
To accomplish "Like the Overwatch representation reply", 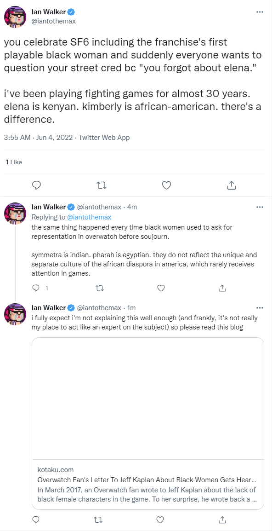I will pos(161,288).
